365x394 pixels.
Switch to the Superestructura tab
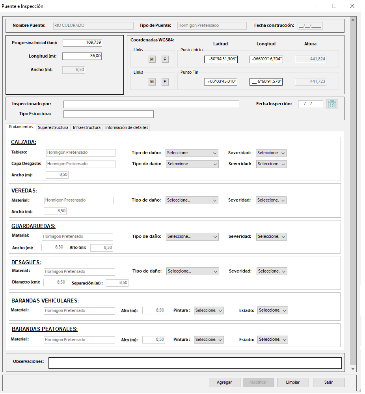tap(53, 127)
